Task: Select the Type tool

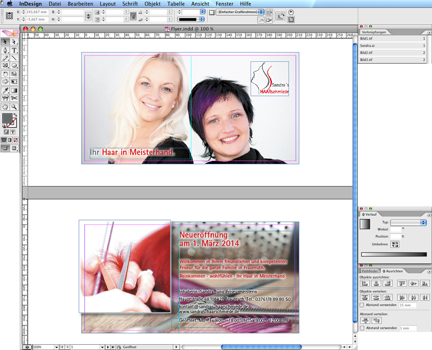Action: (x=14, y=50)
